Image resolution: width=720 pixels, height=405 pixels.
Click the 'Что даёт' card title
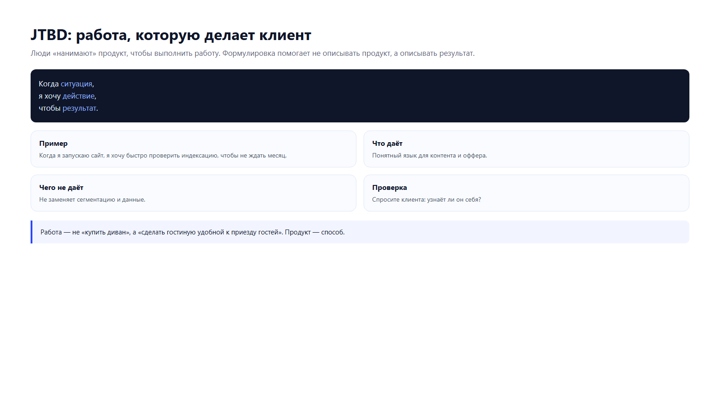coord(387,144)
